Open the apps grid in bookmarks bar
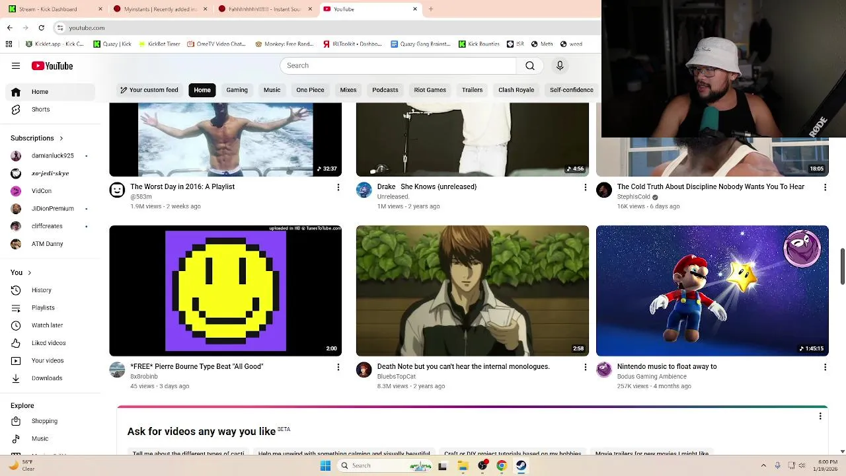The height and width of the screenshot is (476, 846). [9, 44]
